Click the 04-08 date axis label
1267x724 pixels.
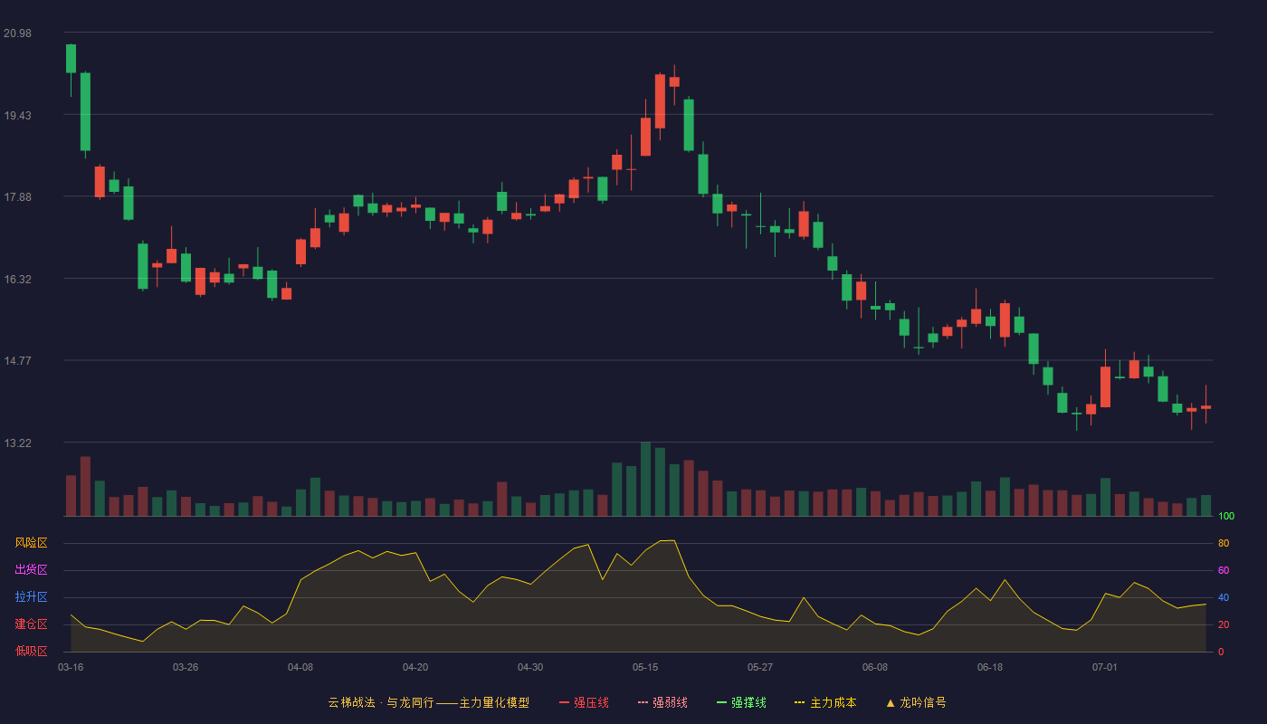[300, 667]
